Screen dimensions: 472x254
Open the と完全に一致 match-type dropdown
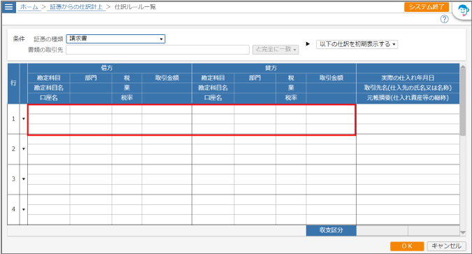276,50
